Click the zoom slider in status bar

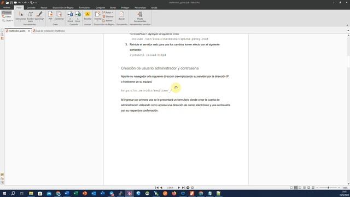328,188
